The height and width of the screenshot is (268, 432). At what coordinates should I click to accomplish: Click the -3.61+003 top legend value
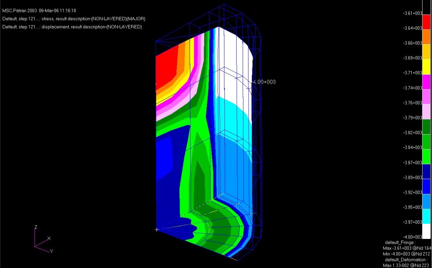(413, 13)
